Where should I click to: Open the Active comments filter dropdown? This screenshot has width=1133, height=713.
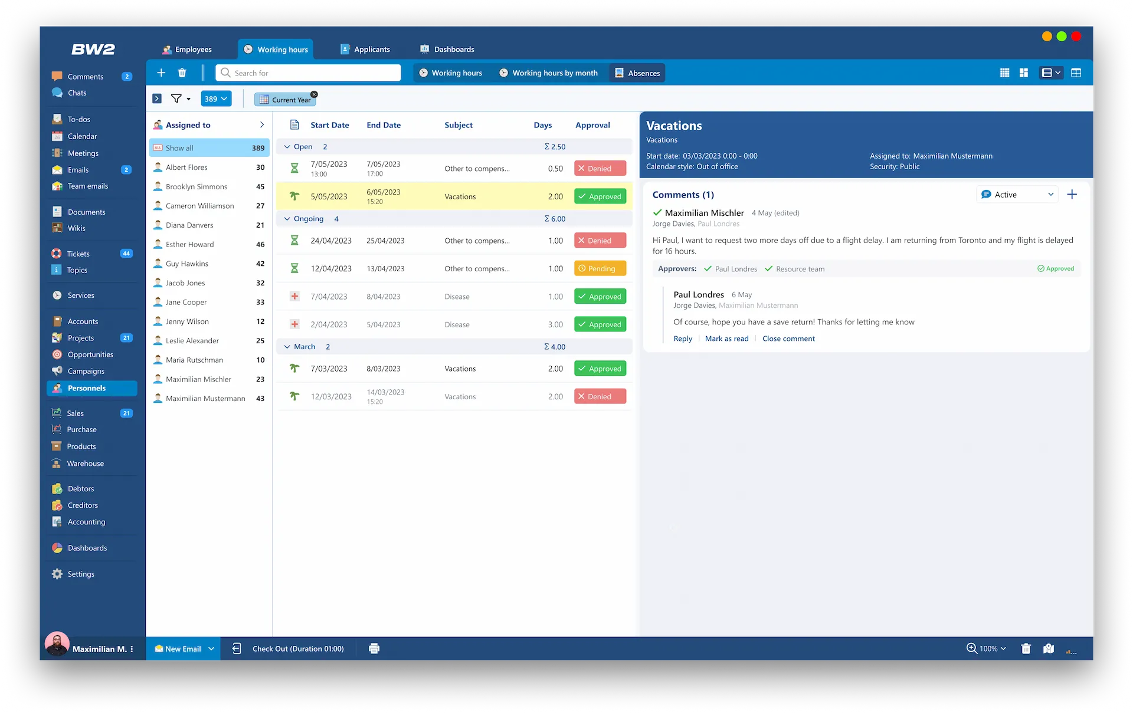1016,194
